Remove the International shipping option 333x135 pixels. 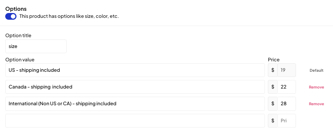point(317,104)
